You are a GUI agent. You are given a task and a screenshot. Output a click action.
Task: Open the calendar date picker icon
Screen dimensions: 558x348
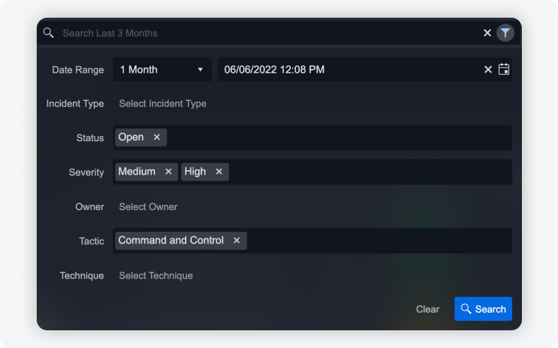tap(504, 70)
